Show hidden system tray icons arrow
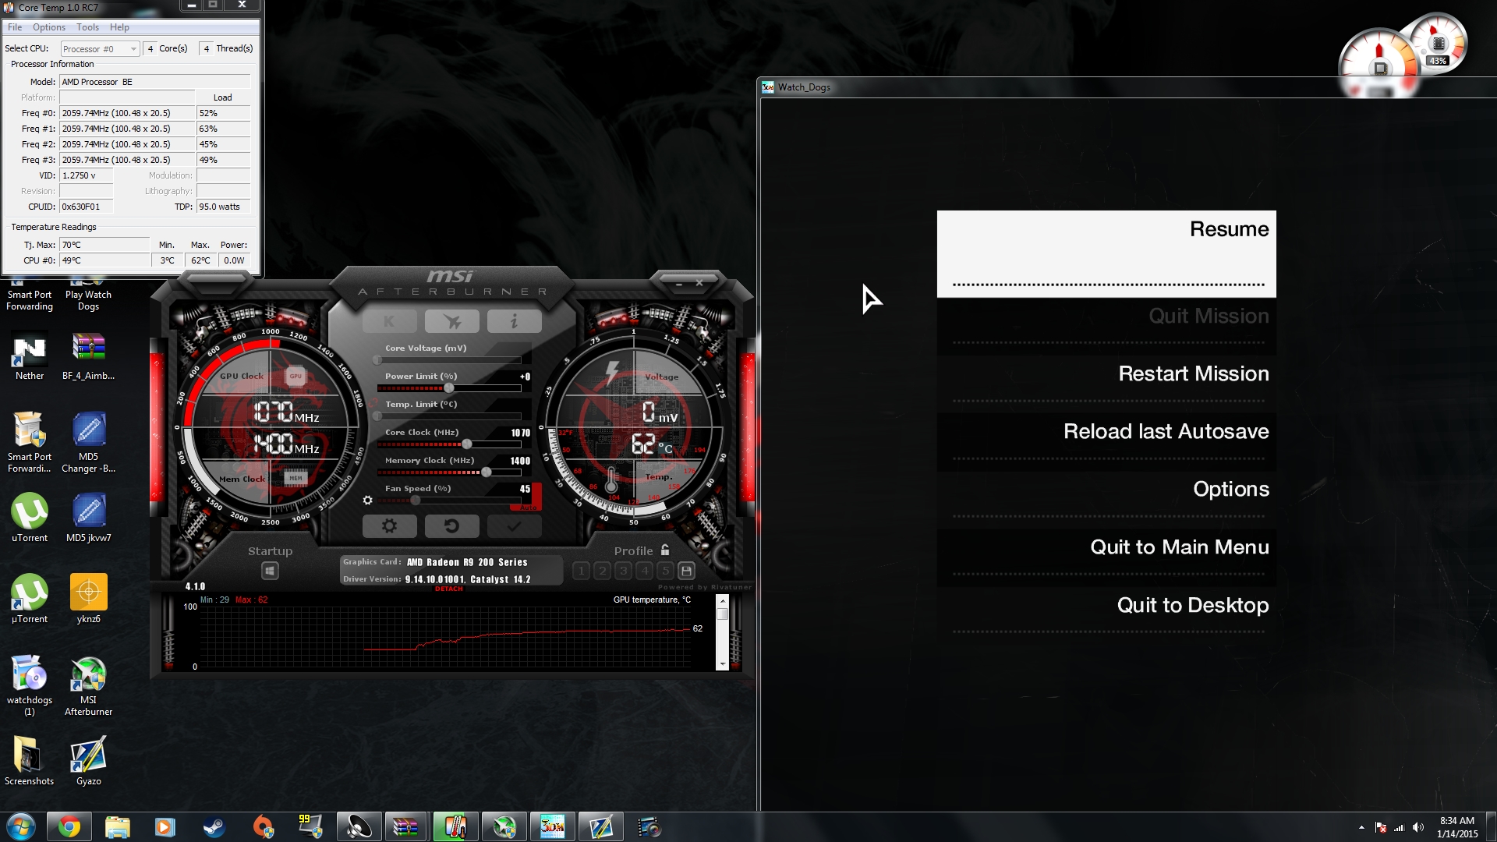 pos(1361,828)
